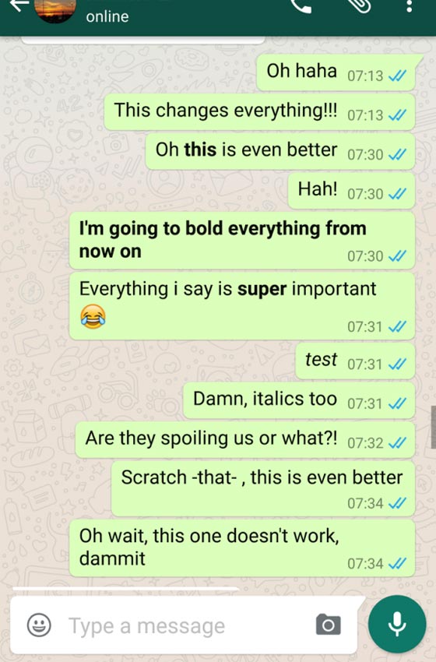Image resolution: width=436 pixels, height=662 pixels.
Task: Select the italic 'test' message
Action: pos(355,361)
